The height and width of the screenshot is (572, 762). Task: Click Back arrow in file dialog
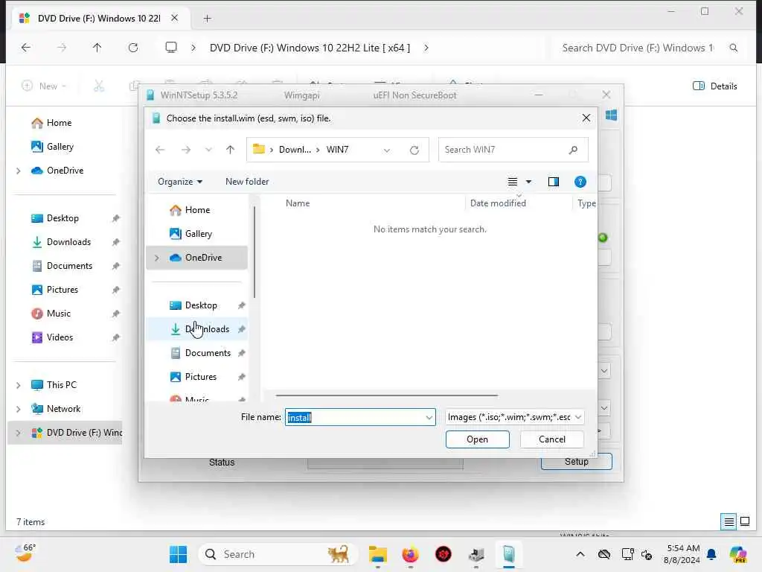pyautogui.click(x=160, y=150)
